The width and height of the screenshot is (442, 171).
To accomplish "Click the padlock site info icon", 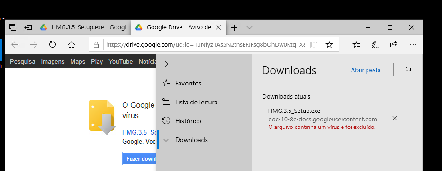I will tap(96, 45).
